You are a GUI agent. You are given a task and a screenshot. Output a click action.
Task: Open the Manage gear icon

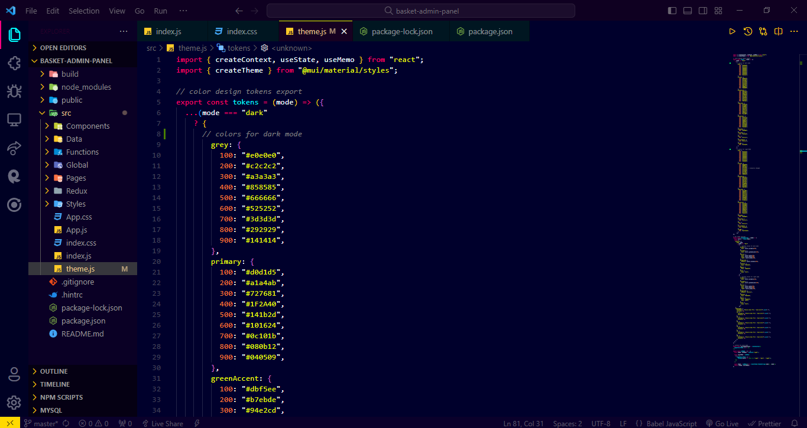[14, 403]
